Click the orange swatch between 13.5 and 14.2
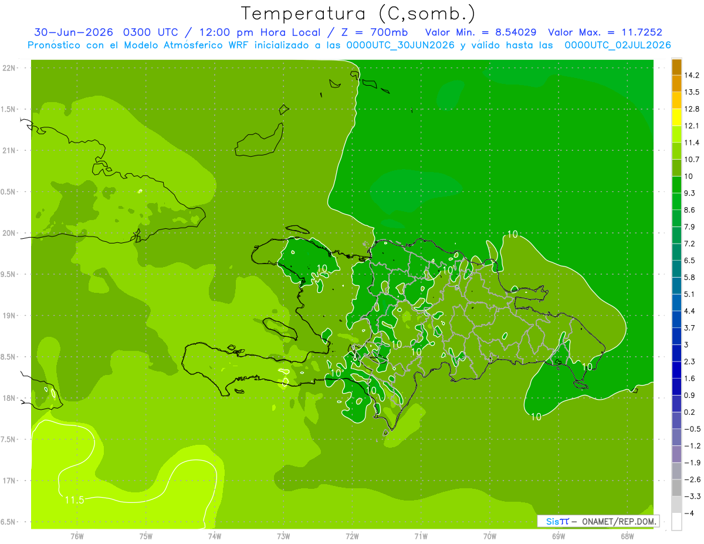The width and height of the screenshot is (704, 544). pyautogui.click(x=676, y=84)
